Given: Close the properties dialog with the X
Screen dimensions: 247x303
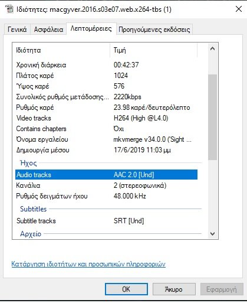Looking at the screenshot, I should tap(239, 9).
